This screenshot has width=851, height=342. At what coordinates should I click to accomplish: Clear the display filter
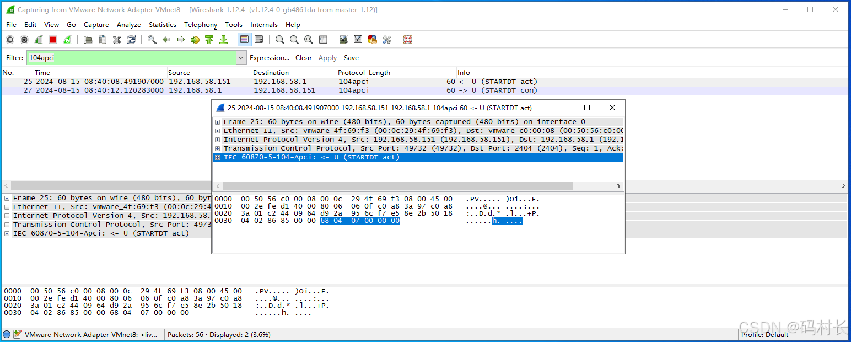tap(304, 58)
